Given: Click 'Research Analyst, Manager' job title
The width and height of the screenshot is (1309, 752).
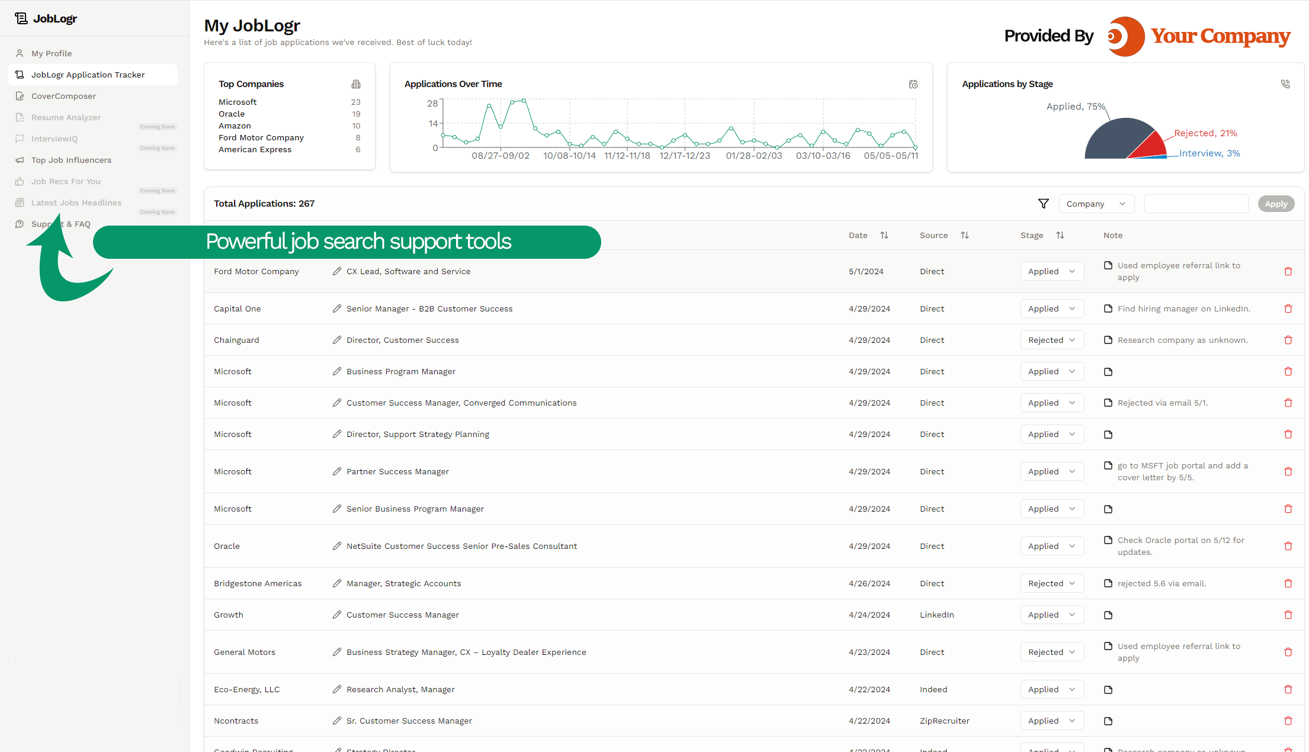Looking at the screenshot, I should pyautogui.click(x=400, y=689).
